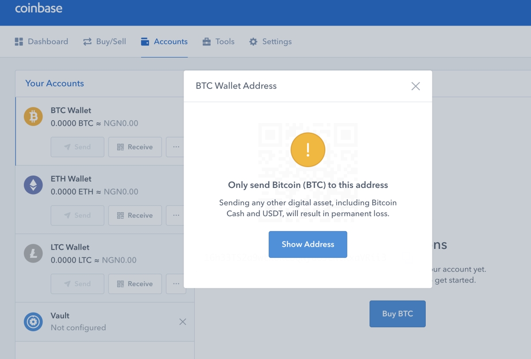Image resolution: width=531 pixels, height=359 pixels.
Task: Click the Litecoin coin icon
Action: point(33,254)
